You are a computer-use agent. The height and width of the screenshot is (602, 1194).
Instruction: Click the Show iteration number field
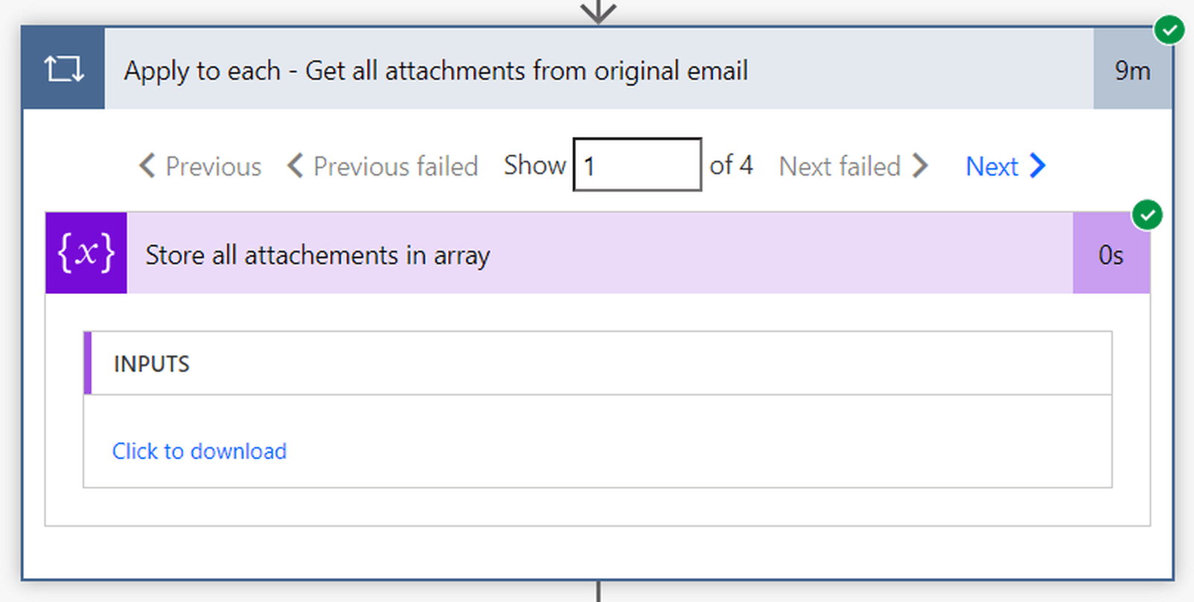coord(637,164)
